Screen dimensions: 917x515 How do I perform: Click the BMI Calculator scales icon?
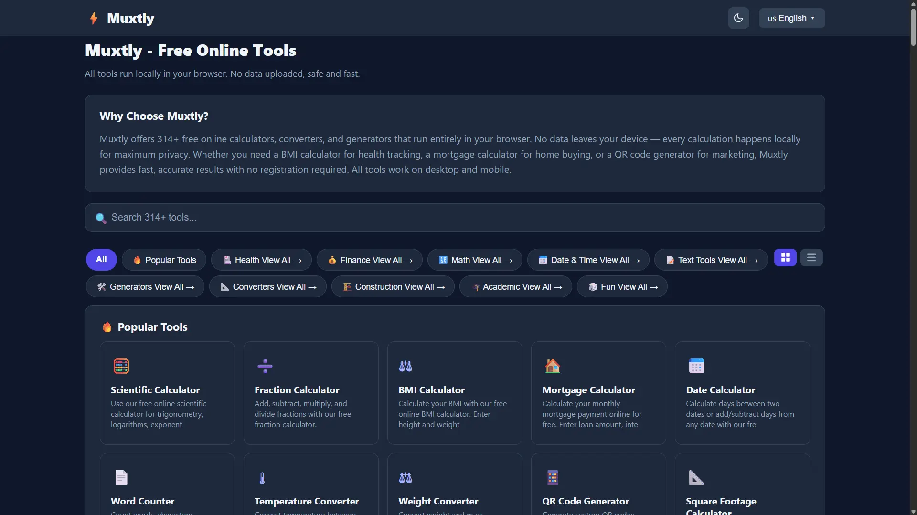[x=405, y=366]
